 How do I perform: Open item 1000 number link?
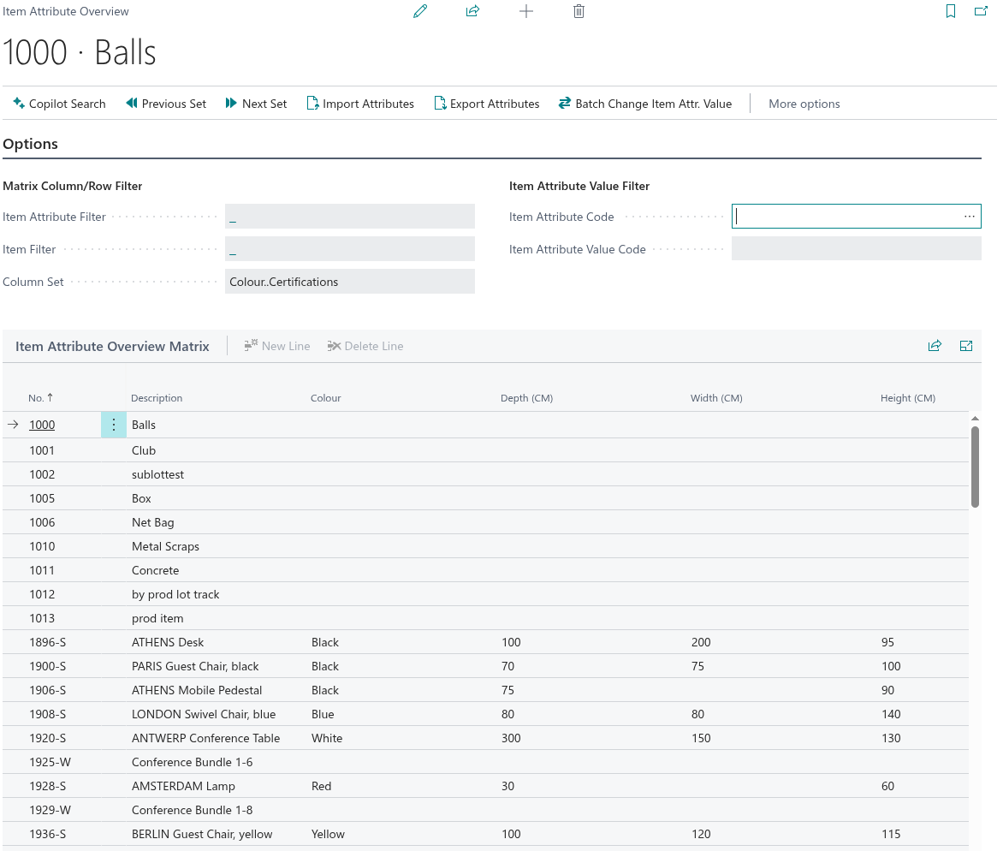pos(42,425)
